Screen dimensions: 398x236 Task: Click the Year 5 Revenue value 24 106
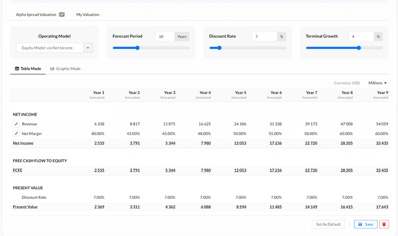click(x=240, y=124)
